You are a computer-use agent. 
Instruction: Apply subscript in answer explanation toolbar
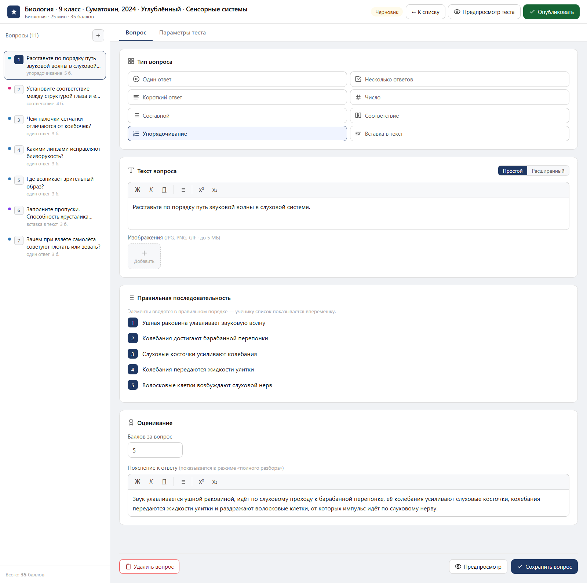[215, 482]
